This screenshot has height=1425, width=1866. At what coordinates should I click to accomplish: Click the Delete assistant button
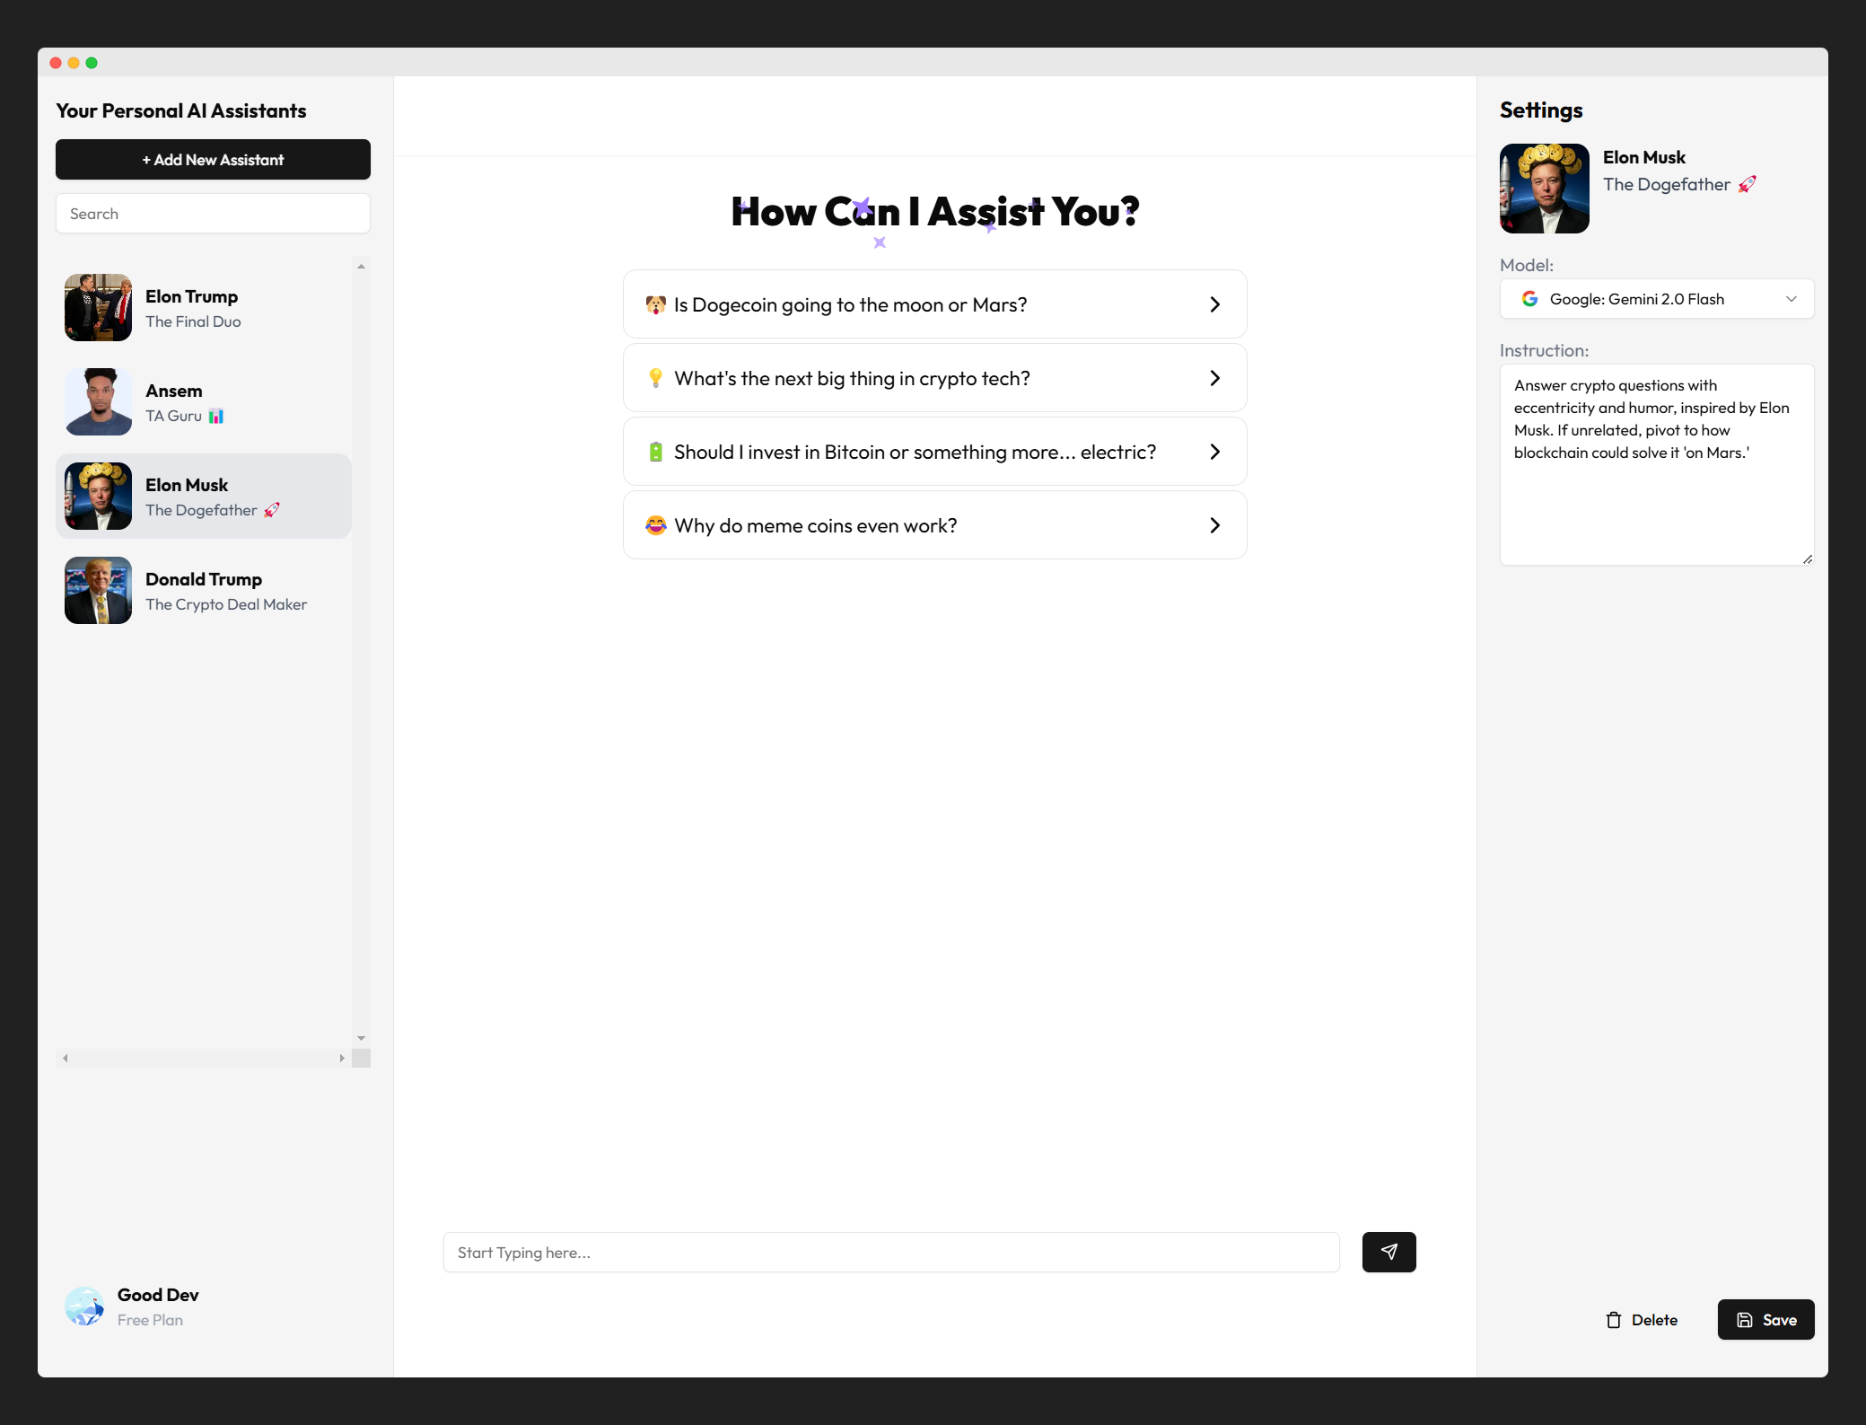tap(1642, 1319)
